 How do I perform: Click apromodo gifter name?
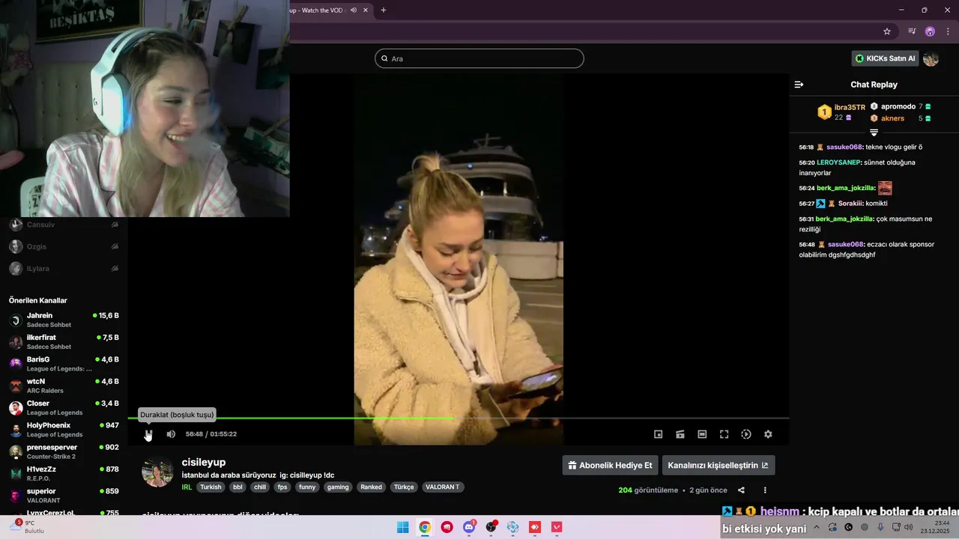coord(898,106)
